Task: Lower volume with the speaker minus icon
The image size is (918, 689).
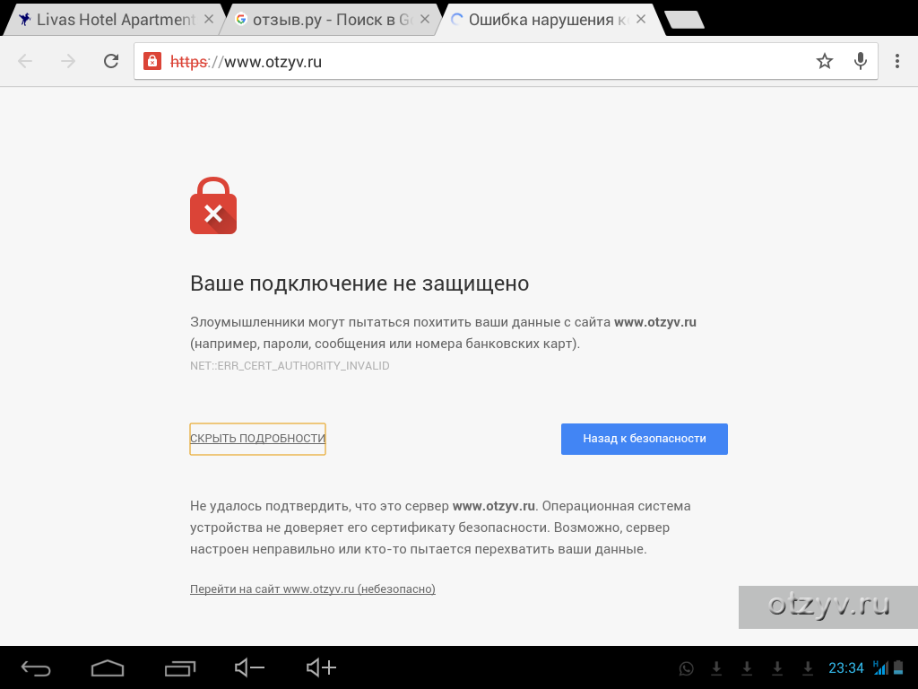Action: 249,667
